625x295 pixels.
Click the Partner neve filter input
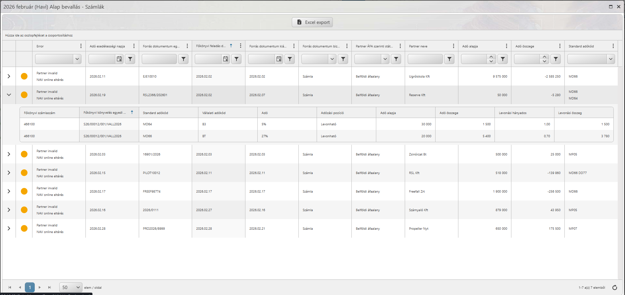pyautogui.click(x=425, y=59)
